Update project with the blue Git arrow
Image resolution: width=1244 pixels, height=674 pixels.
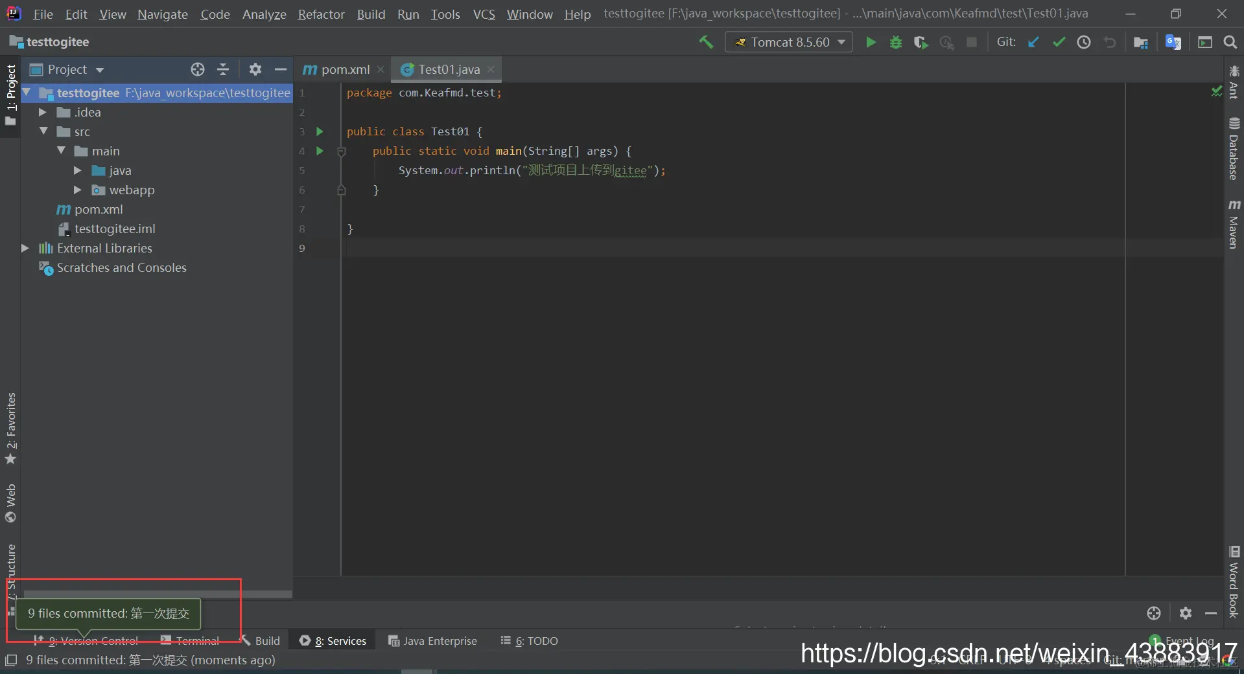pyautogui.click(x=1033, y=42)
